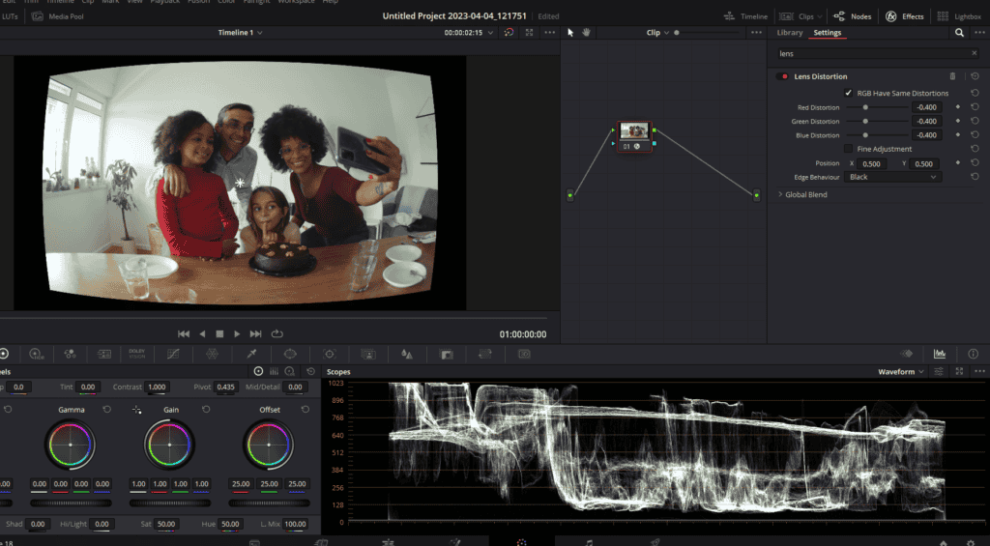Select the Settings tab

point(828,33)
